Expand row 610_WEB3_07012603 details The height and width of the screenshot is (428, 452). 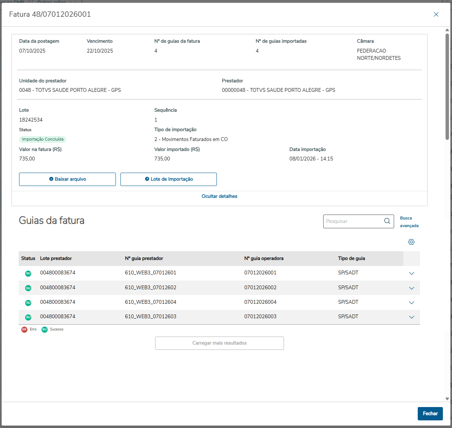pyautogui.click(x=411, y=317)
